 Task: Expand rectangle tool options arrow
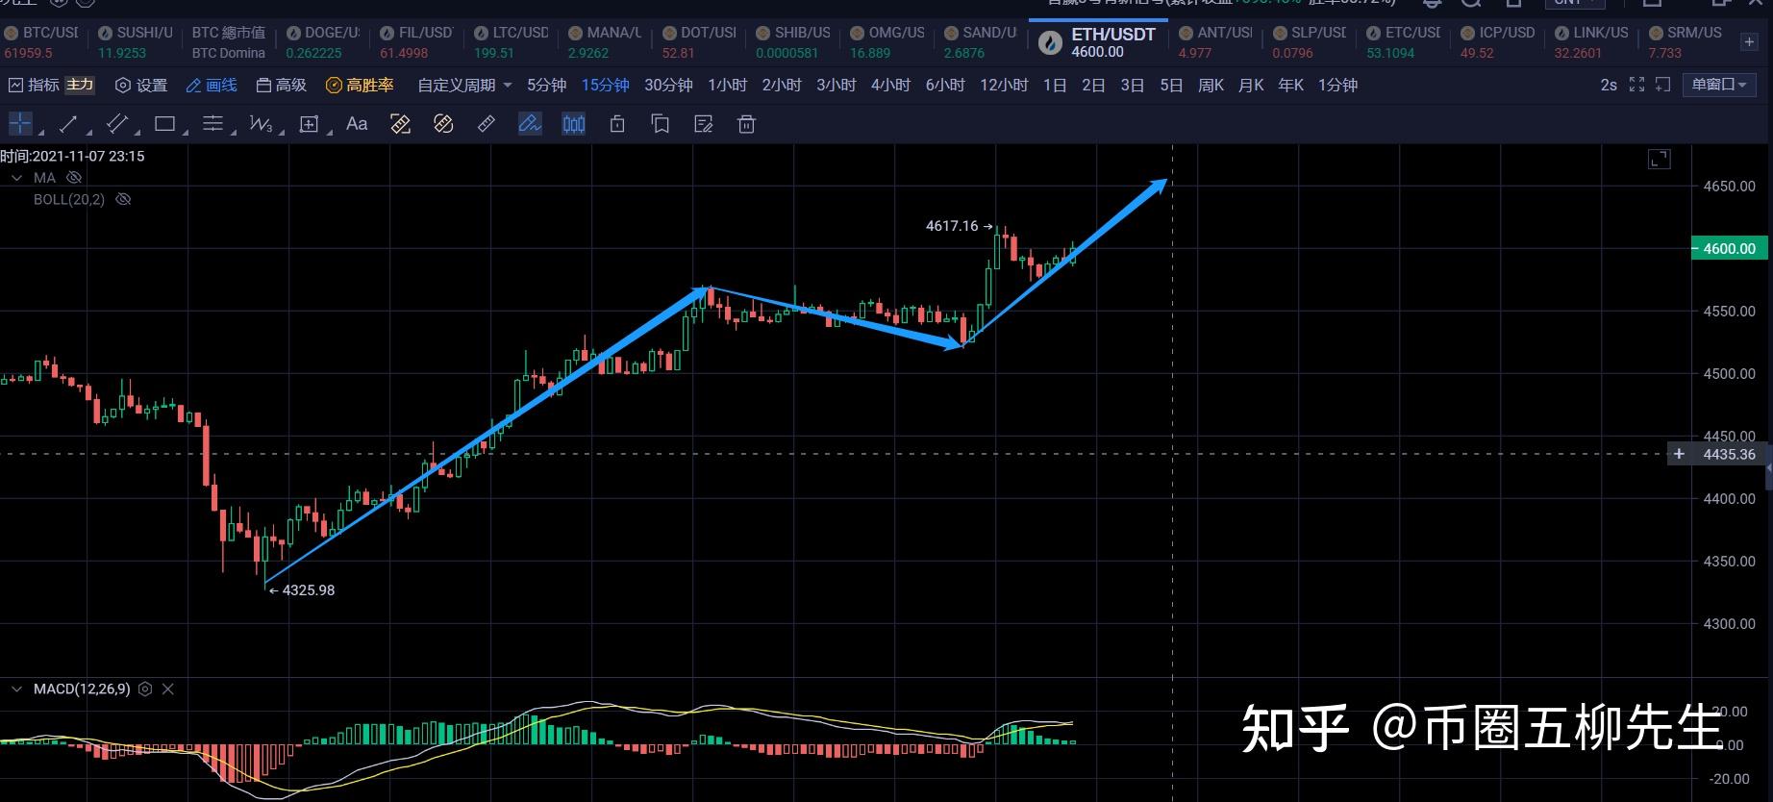point(186,131)
